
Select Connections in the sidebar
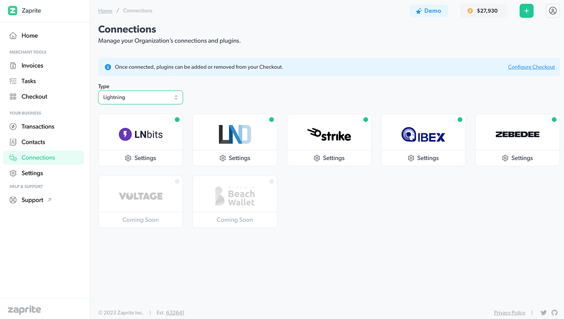43,158
